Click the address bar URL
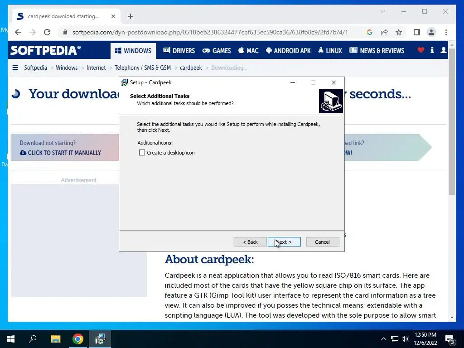This screenshot has height=348, width=464. (210, 32)
